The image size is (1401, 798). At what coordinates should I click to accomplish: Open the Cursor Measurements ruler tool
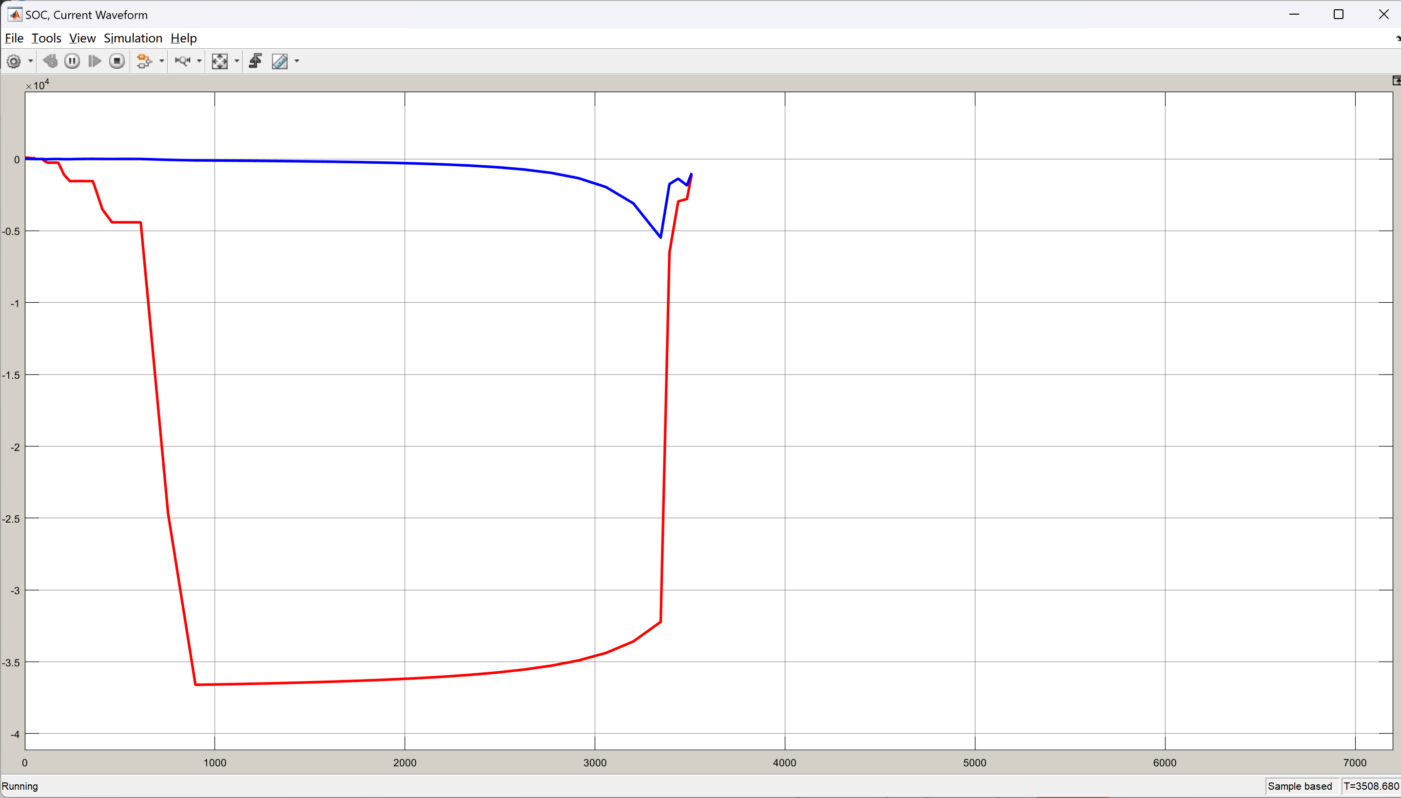click(280, 61)
